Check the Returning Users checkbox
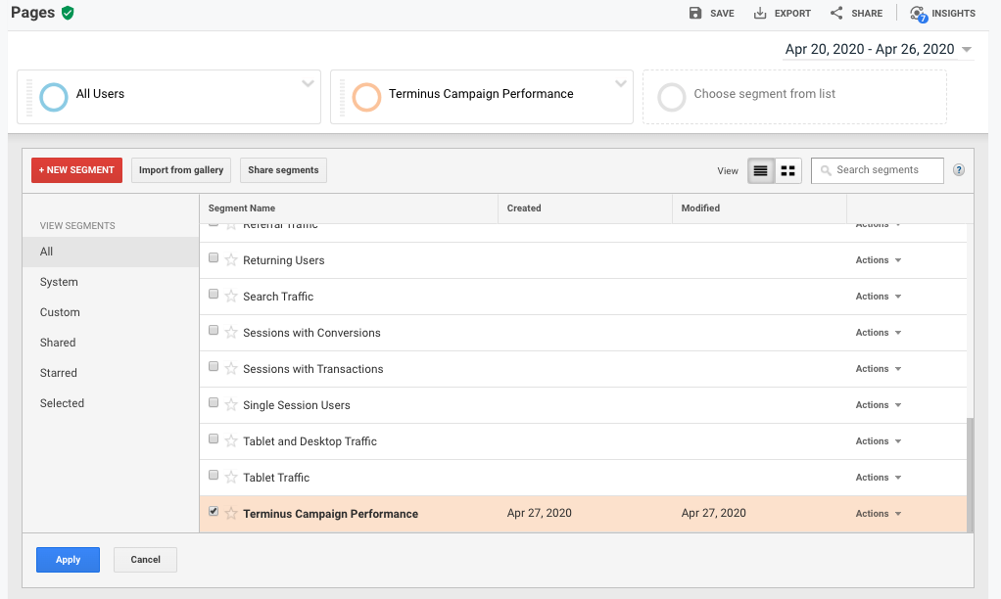 tap(214, 257)
